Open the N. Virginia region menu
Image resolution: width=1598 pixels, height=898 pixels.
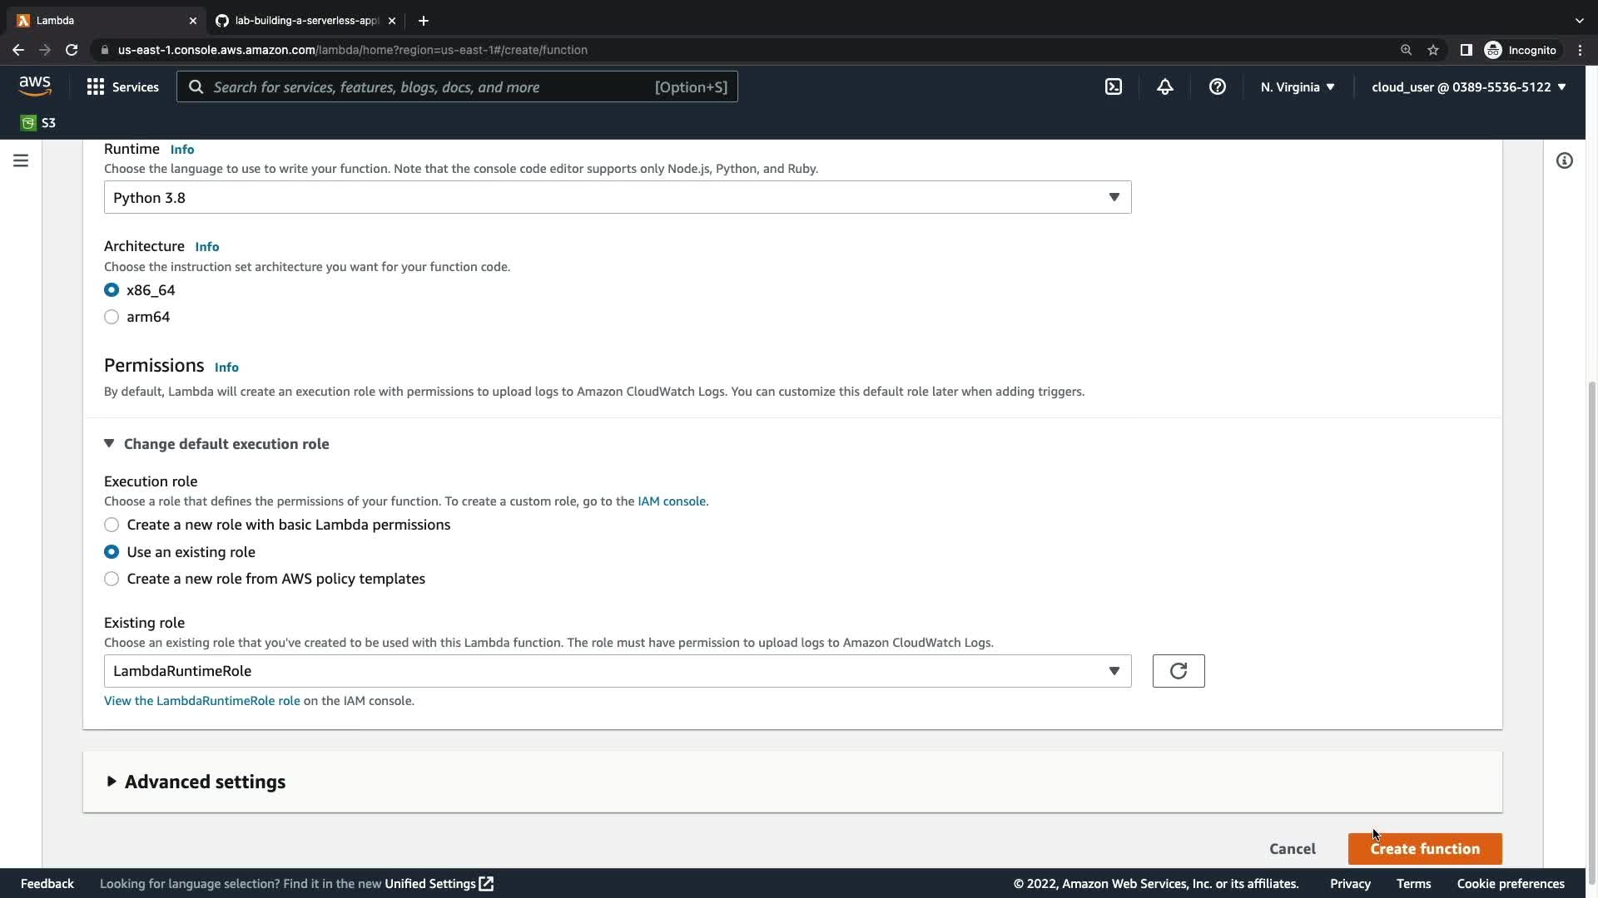click(1297, 86)
